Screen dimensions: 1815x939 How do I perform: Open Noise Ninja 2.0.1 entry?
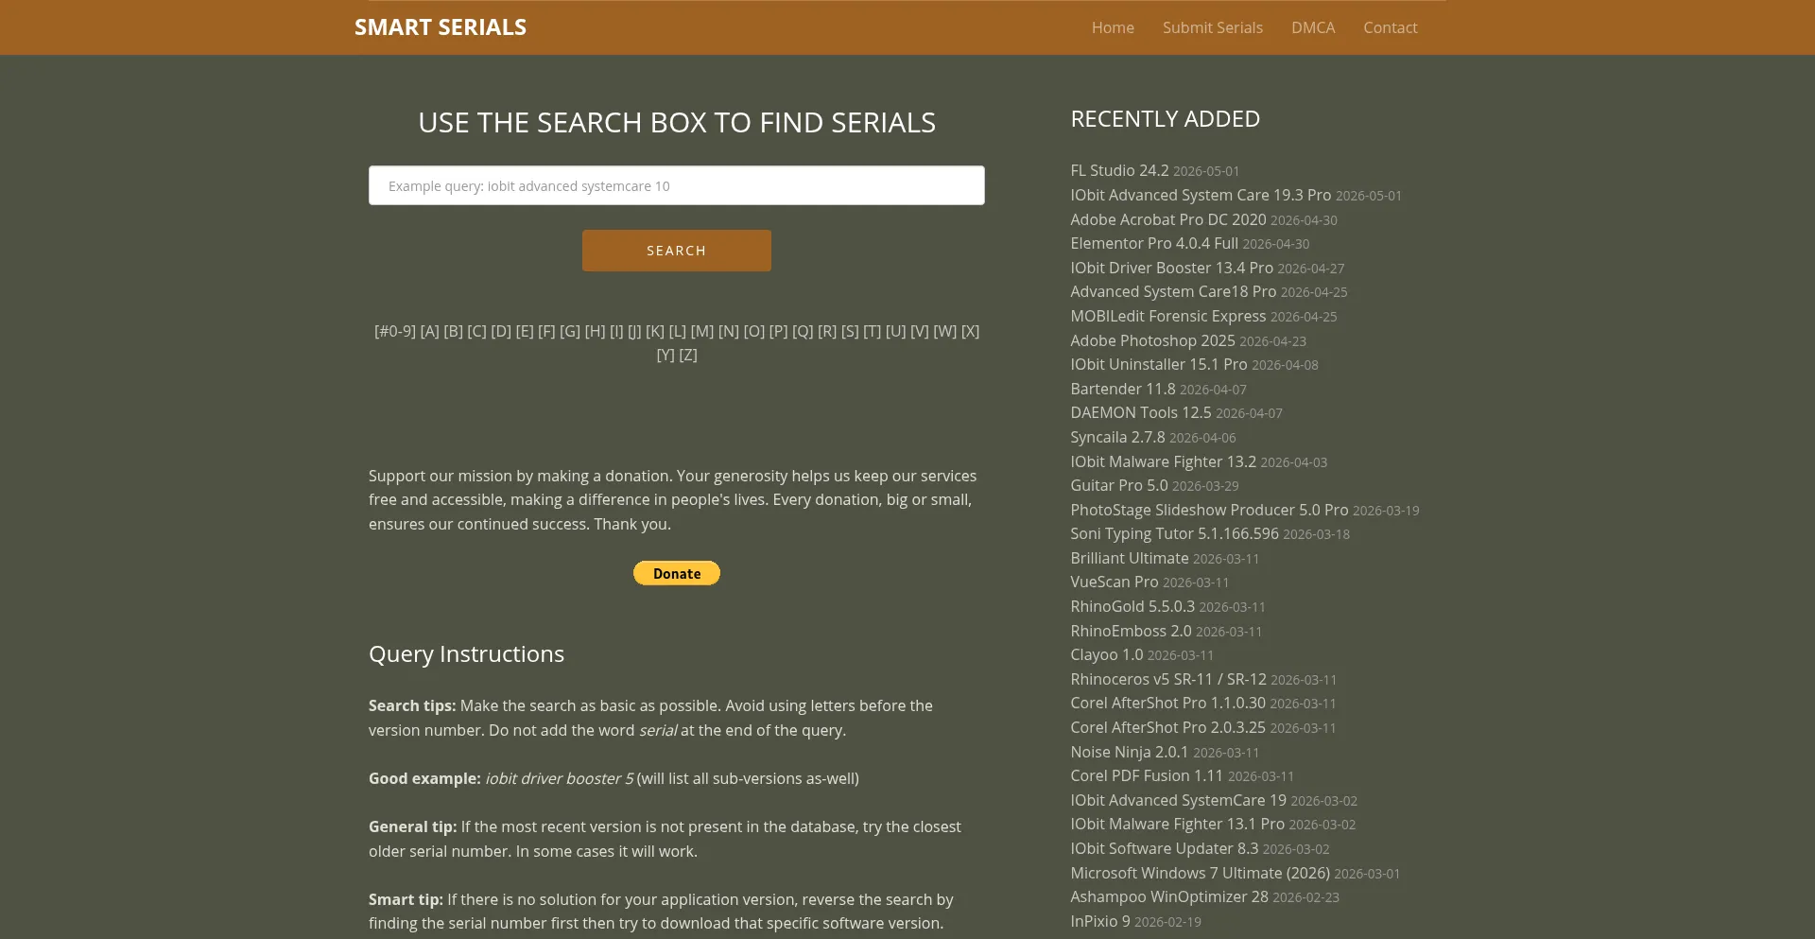pos(1130,752)
